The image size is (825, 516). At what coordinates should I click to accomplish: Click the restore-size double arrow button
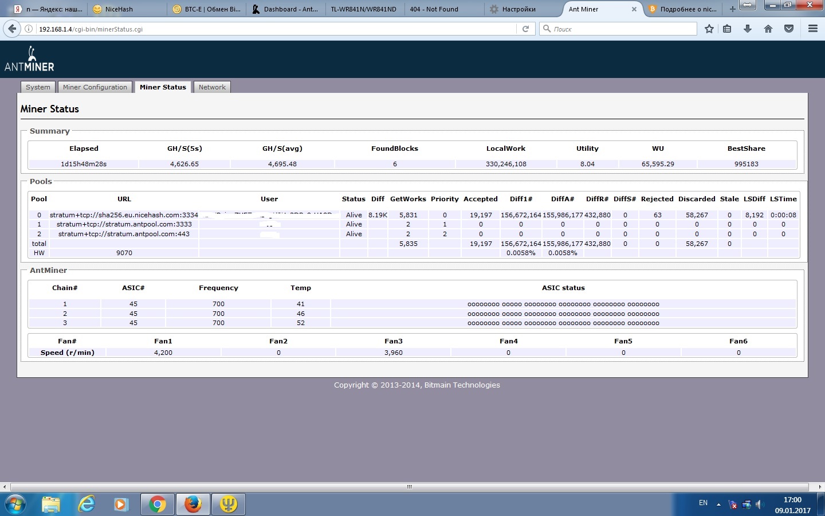747,5
